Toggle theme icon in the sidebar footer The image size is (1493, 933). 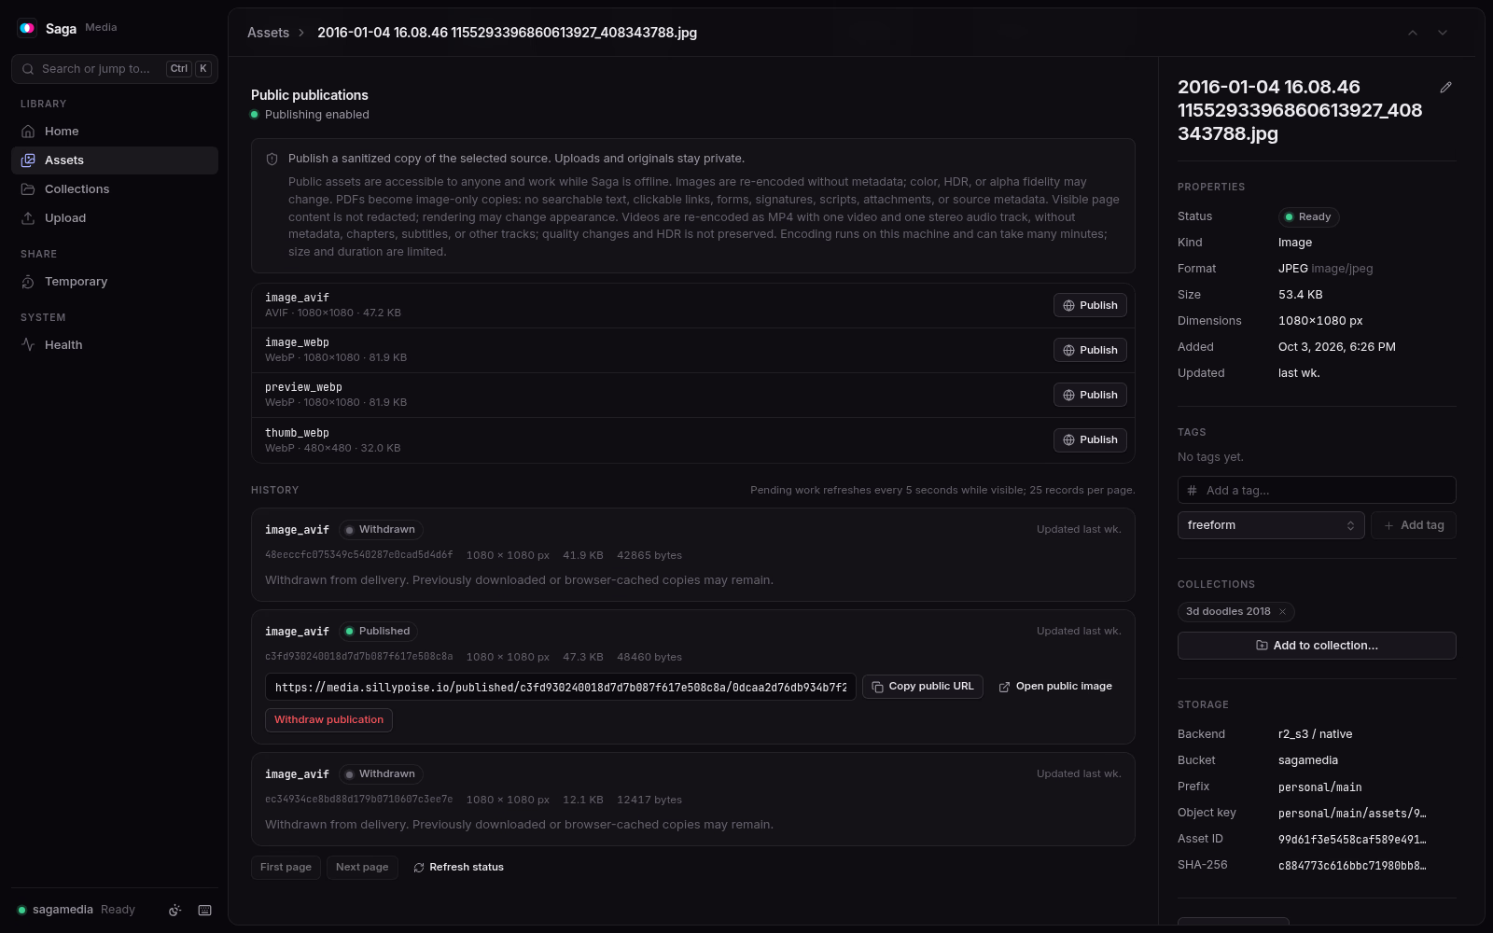174,910
